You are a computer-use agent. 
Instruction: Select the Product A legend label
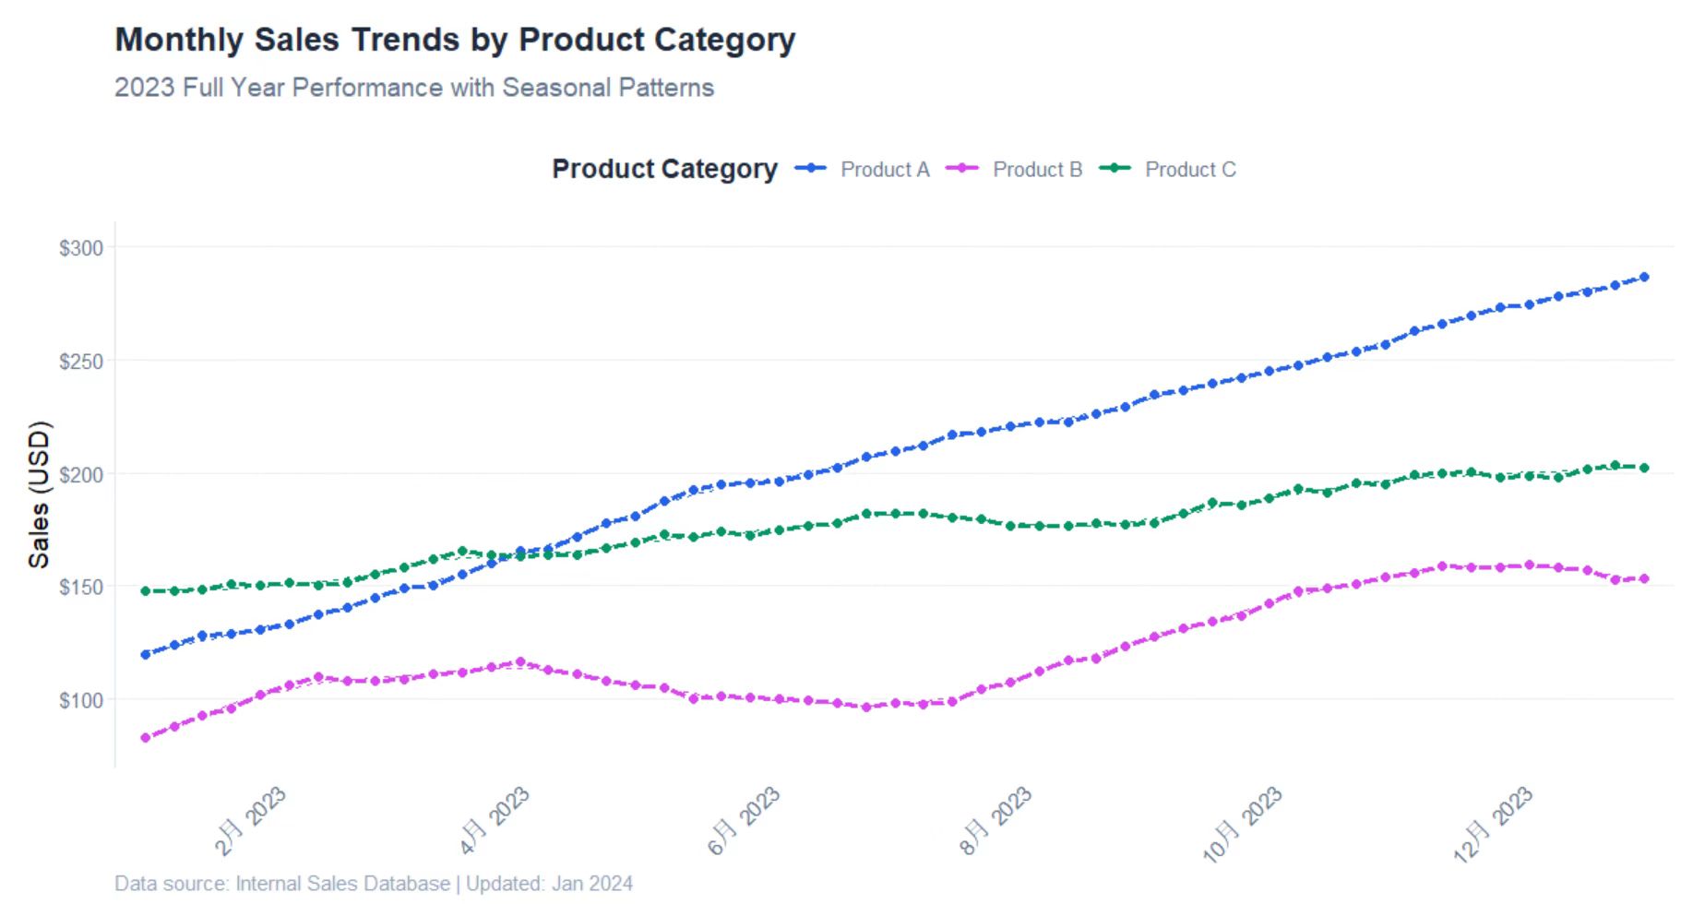[885, 170]
